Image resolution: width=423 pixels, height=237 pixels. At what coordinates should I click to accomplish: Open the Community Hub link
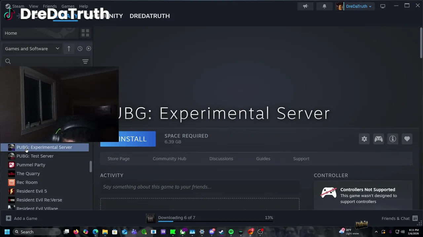[169, 159]
